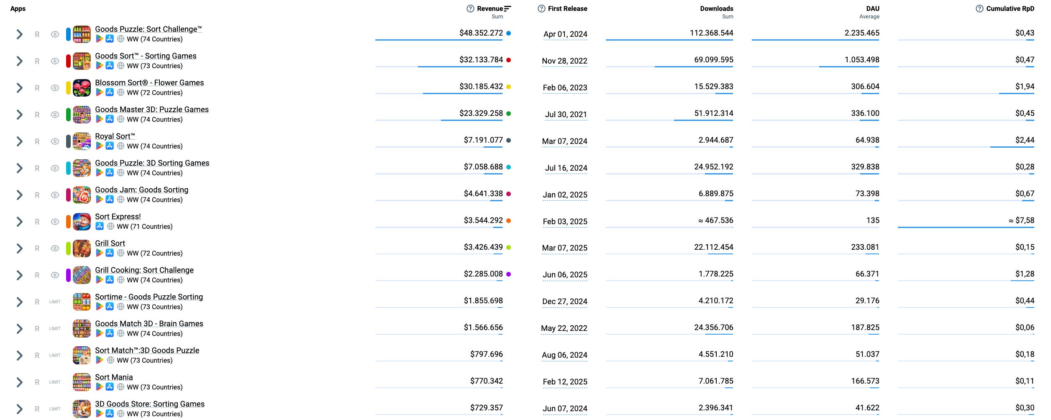Viewport: 1051px width, 420px height.
Task: Open Google Play link for Goods Puzzle: Sort Challenge
Action: 100,39
